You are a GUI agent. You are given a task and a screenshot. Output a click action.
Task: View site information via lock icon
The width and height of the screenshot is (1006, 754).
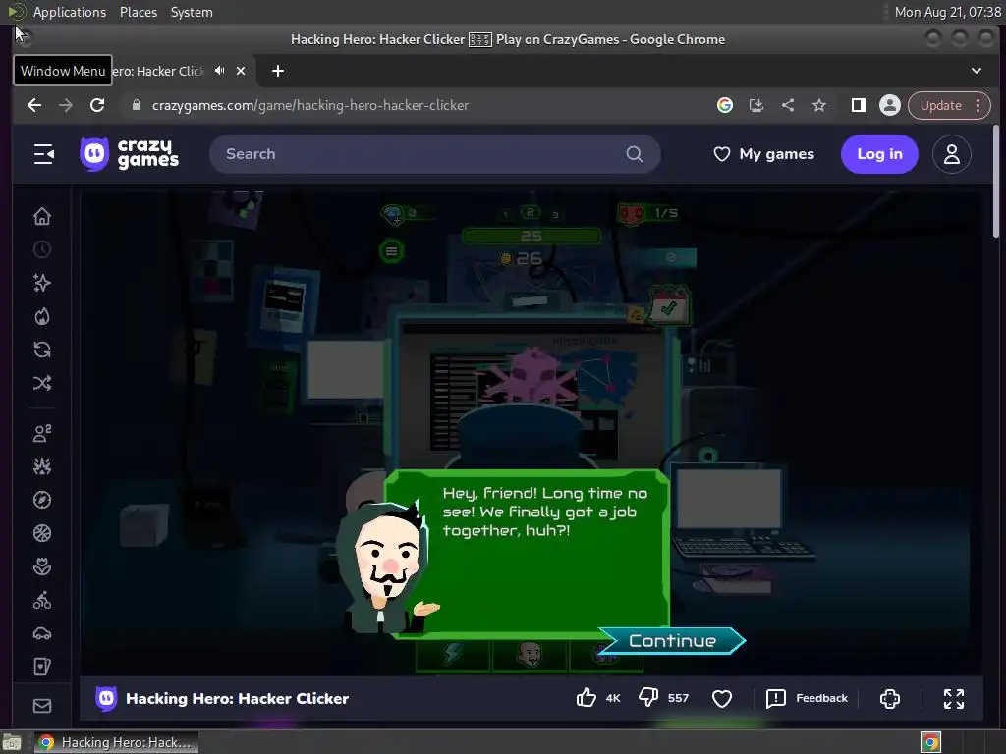tap(136, 105)
